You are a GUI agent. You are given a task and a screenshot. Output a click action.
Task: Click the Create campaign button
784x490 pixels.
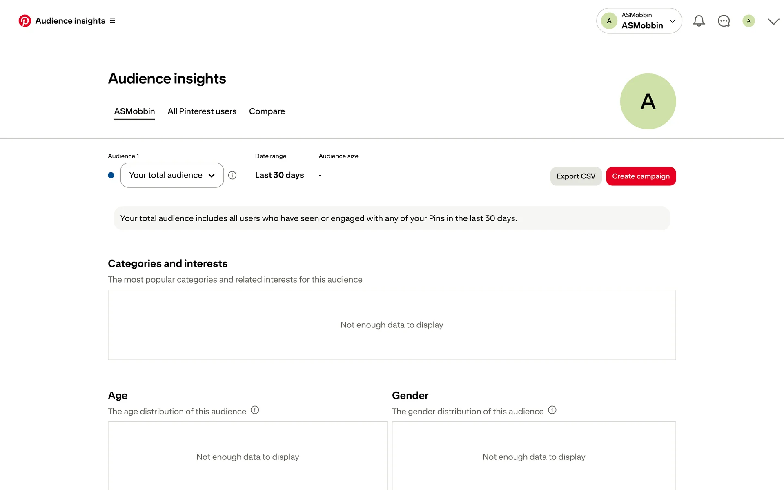641,176
